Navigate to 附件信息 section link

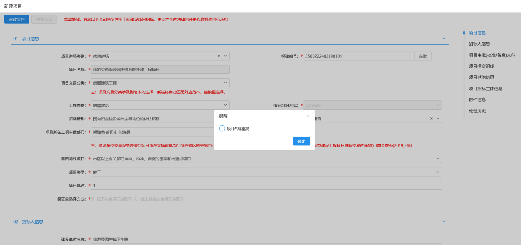[x=477, y=100]
